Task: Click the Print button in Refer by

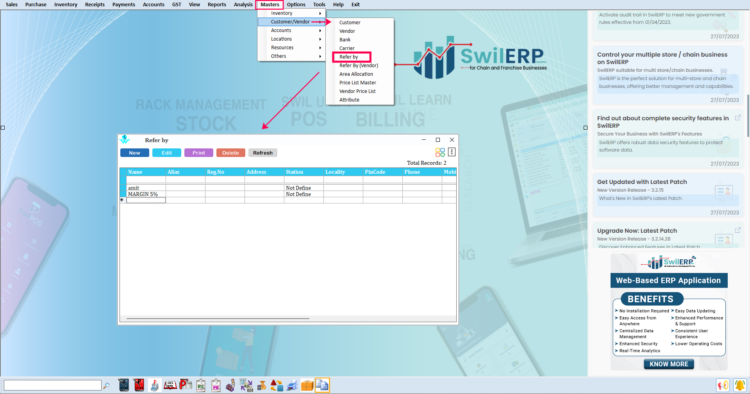Action: click(199, 153)
